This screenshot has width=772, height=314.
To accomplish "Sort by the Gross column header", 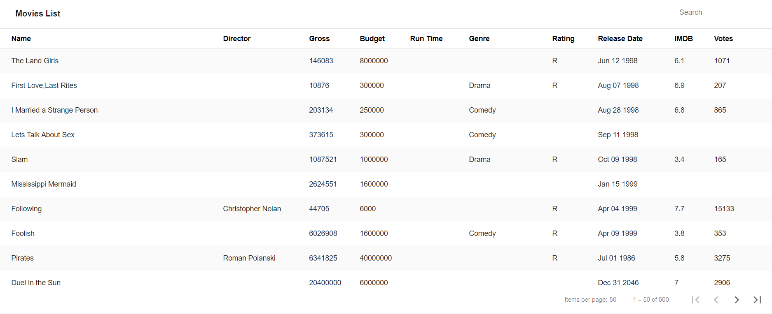I will click(x=319, y=39).
